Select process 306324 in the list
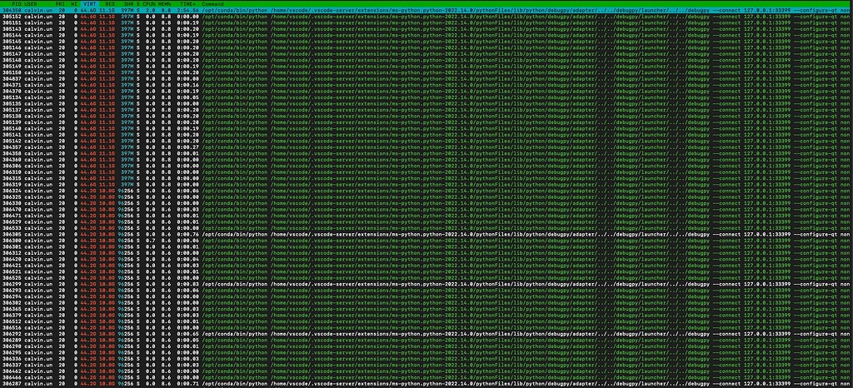The height and width of the screenshot is (388, 853). coord(13,191)
